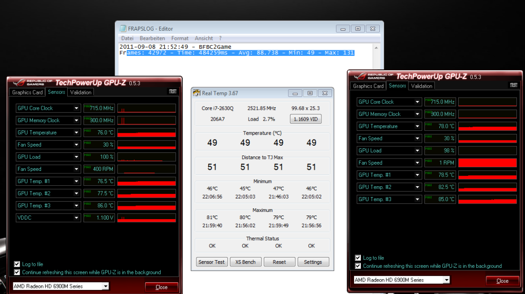The width and height of the screenshot is (525, 294).
Task: Click Close button in right GPU-Z
Action: pos(502,281)
